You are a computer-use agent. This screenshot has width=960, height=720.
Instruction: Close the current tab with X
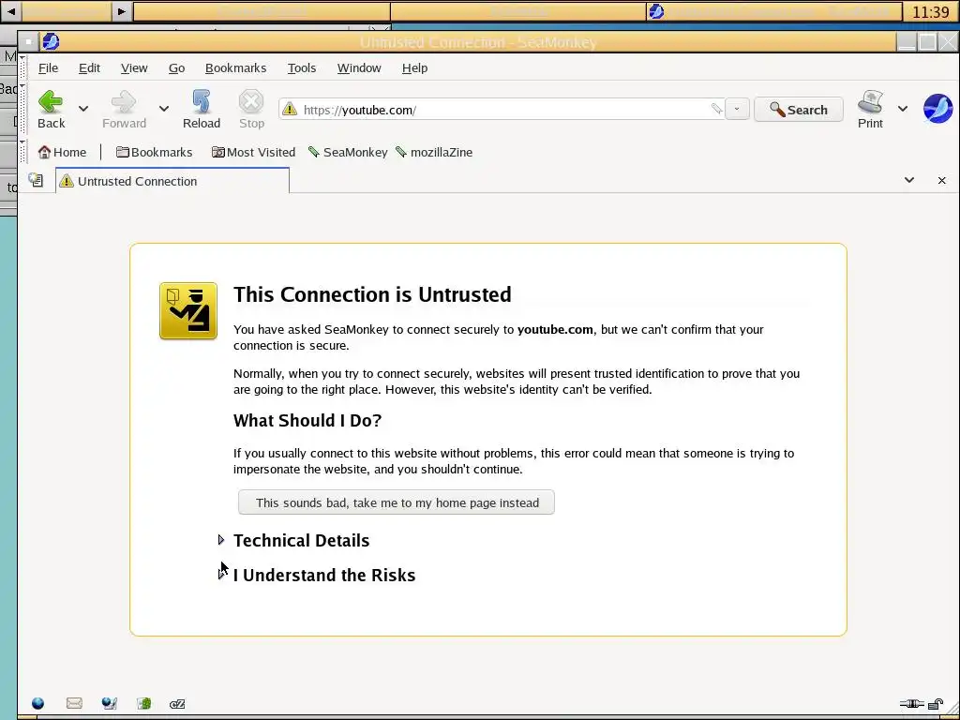[941, 181]
